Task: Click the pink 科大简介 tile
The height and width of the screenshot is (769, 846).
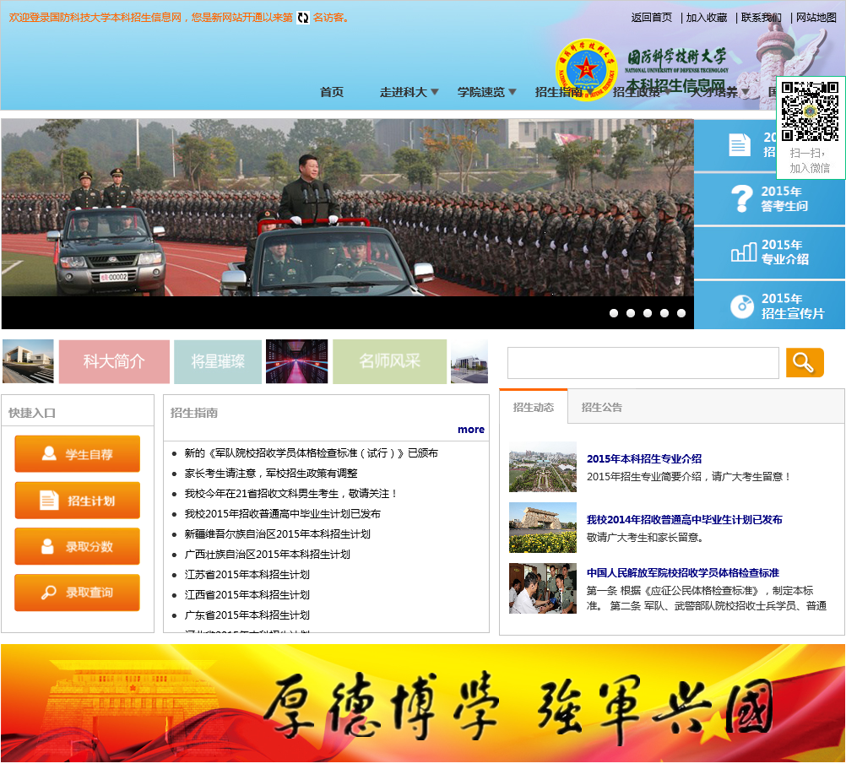Action: click(x=114, y=361)
